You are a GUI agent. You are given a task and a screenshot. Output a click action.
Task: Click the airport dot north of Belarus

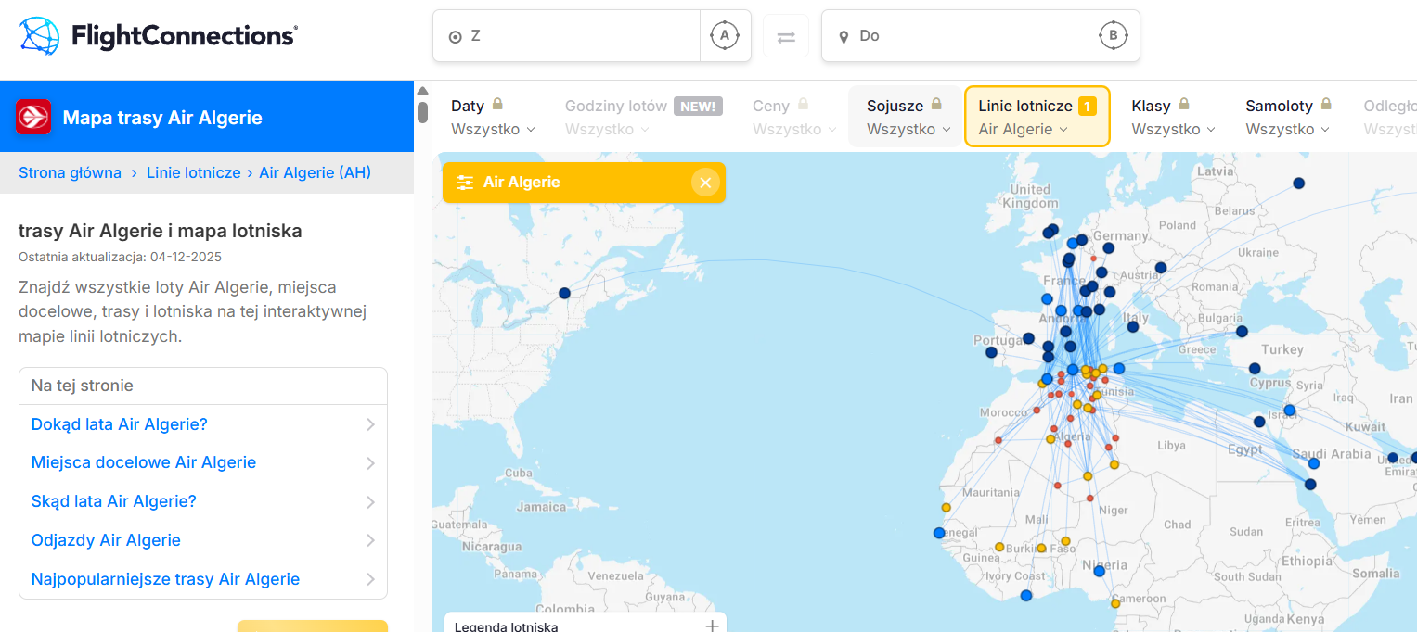1298,183
